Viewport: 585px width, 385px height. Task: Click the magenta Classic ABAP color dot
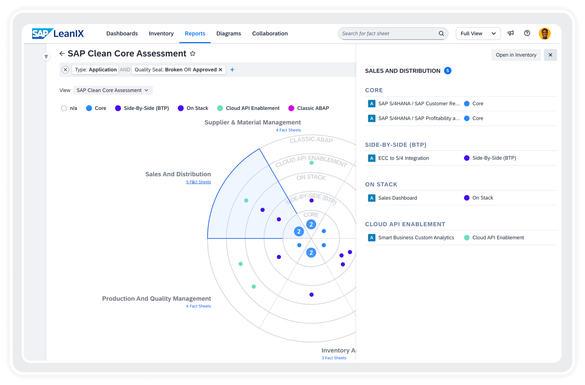point(291,108)
